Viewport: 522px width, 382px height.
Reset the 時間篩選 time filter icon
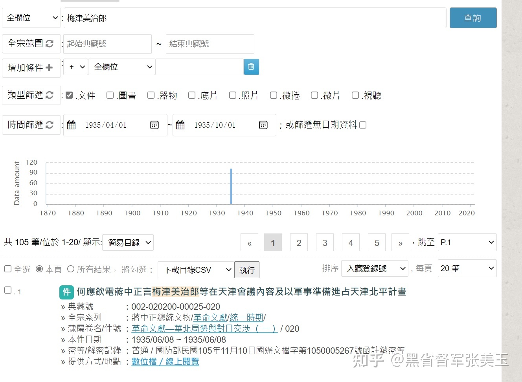(x=50, y=125)
